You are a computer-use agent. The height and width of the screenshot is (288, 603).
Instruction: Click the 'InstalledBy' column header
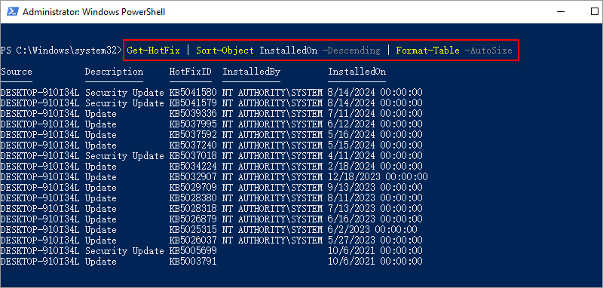[x=252, y=72]
